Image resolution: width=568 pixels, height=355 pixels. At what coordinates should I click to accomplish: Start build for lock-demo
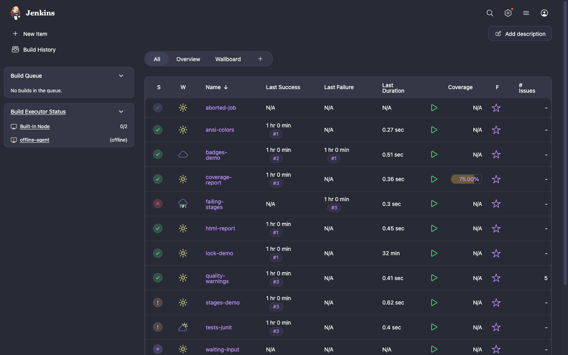(434, 253)
